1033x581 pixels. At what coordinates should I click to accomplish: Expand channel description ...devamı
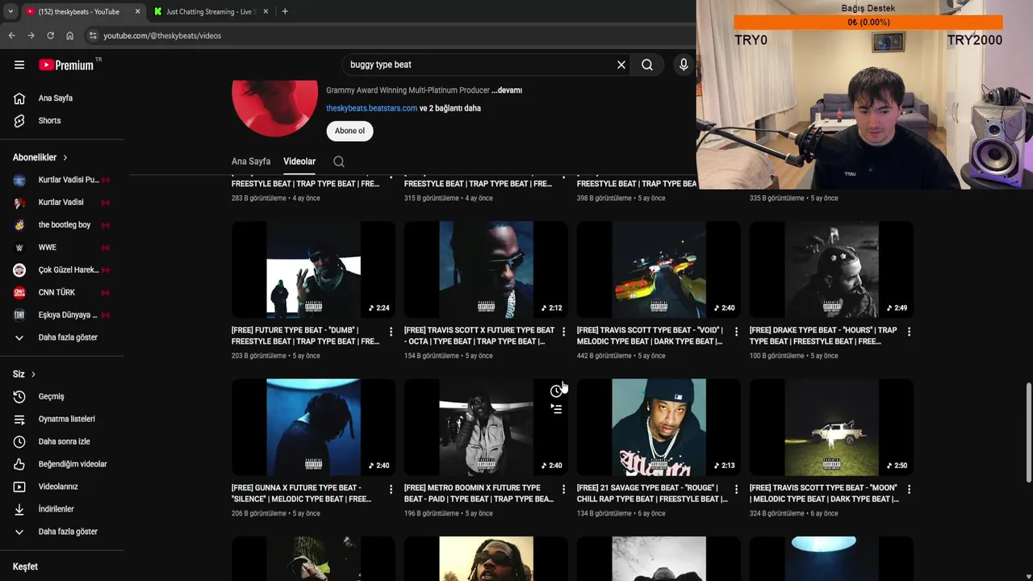point(507,90)
